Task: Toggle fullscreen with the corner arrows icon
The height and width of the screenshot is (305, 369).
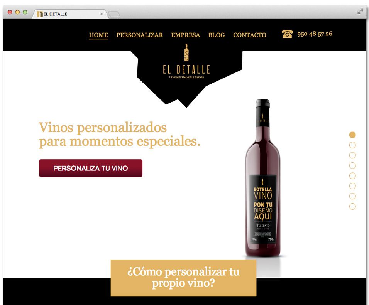Action: point(360,12)
